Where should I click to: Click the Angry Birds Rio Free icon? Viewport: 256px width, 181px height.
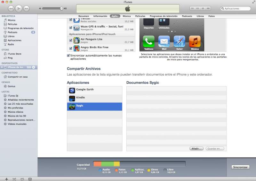point(76,49)
